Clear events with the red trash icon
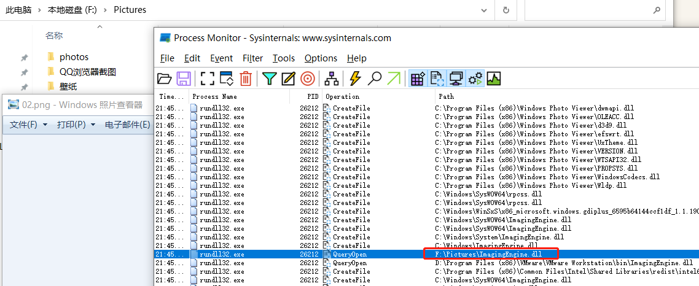Image resolution: width=699 pixels, height=286 pixels. tap(246, 79)
